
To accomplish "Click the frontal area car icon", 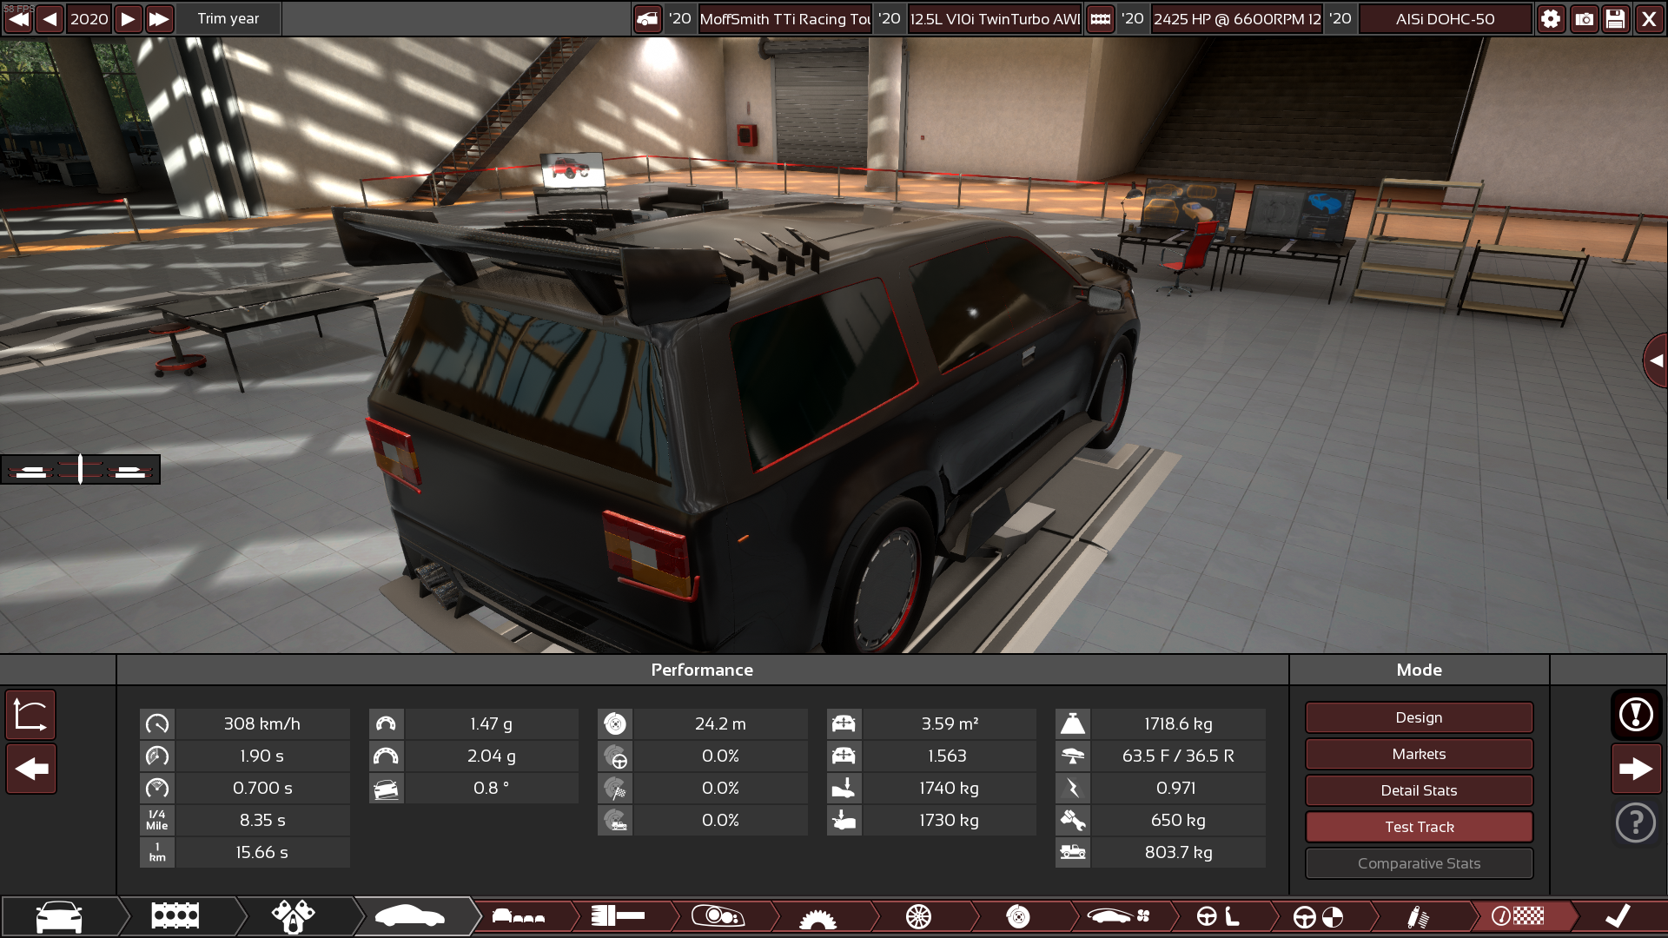I will 844,723.
